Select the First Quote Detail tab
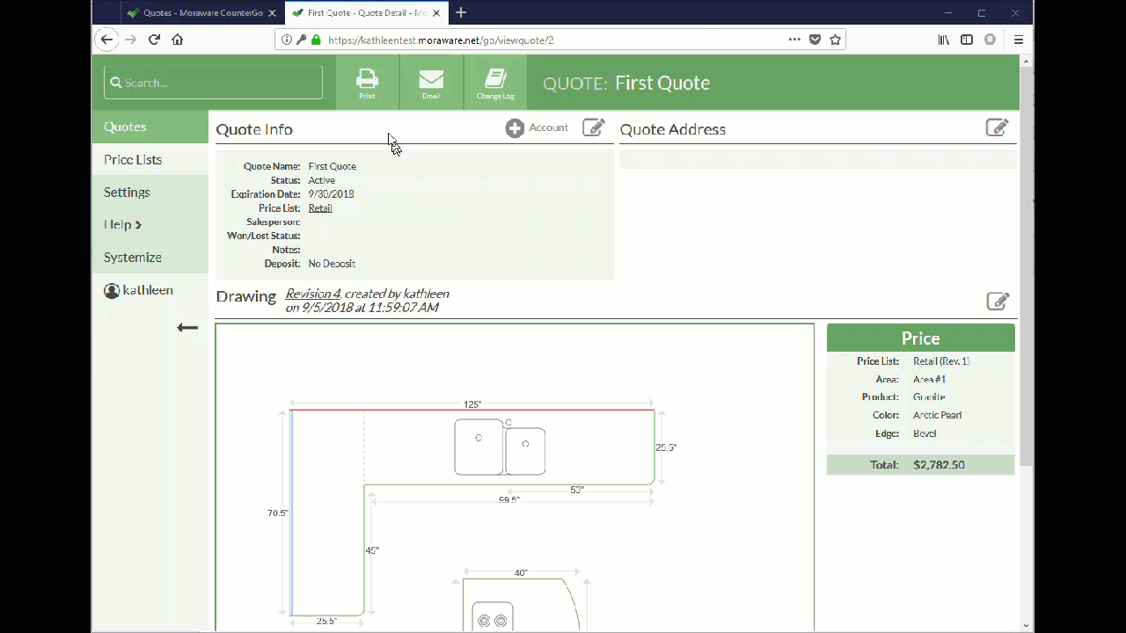Image resolution: width=1126 pixels, height=633 pixels. pyautogui.click(x=366, y=13)
